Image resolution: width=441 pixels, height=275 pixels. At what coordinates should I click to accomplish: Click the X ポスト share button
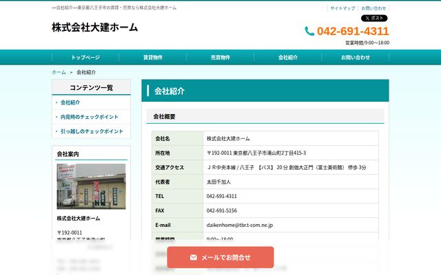click(374, 19)
